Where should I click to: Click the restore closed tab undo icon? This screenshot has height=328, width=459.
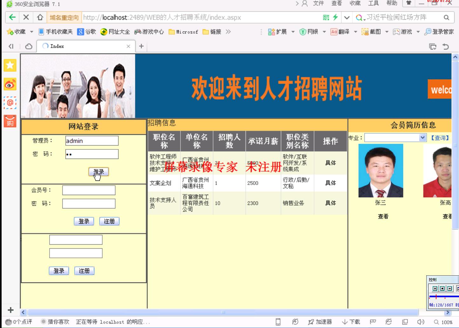[x=446, y=47]
